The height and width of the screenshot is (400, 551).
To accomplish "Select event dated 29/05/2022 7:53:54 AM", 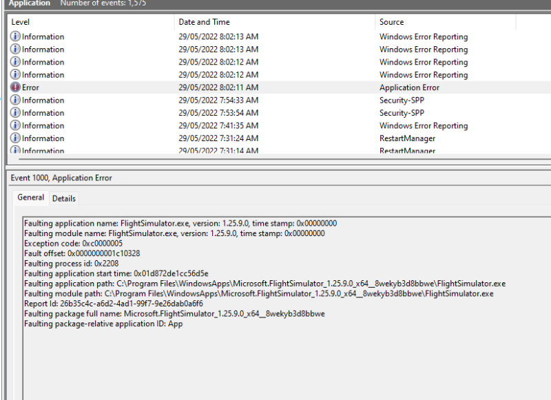I will pos(218,113).
